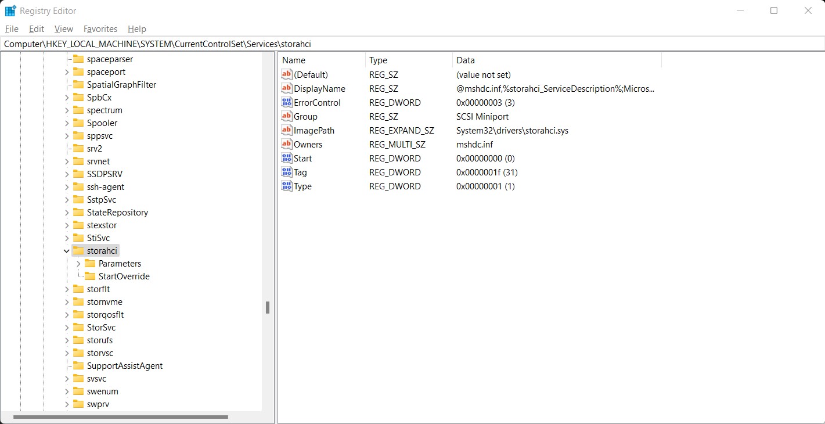
Task: Select the binary icon for Start value
Action: (286, 159)
